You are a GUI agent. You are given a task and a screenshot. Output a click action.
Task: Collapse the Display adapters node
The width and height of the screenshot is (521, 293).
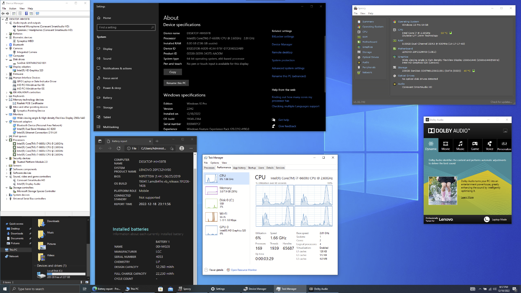(7, 67)
